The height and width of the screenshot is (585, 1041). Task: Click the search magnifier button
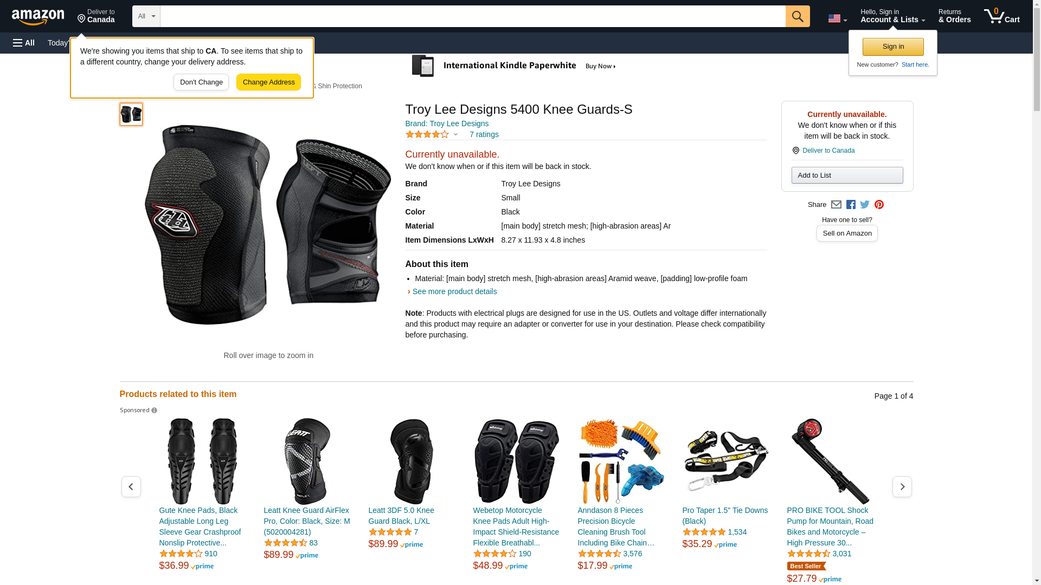(797, 16)
